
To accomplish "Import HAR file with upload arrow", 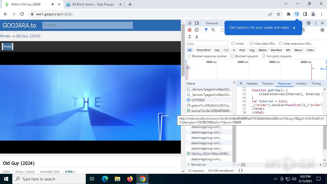I will [190, 37].
